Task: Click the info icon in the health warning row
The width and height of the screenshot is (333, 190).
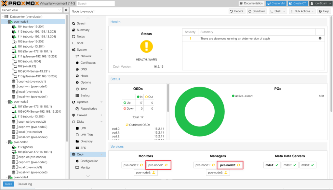Action: [x=320, y=38]
